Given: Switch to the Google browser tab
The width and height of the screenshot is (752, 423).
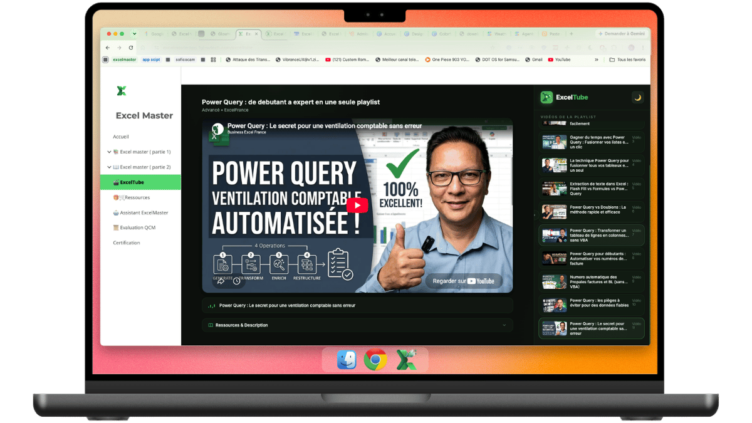Looking at the screenshot, I should pos(153,34).
